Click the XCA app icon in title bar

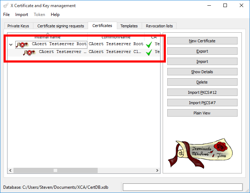pyautogui.click(x=5, y=6)
